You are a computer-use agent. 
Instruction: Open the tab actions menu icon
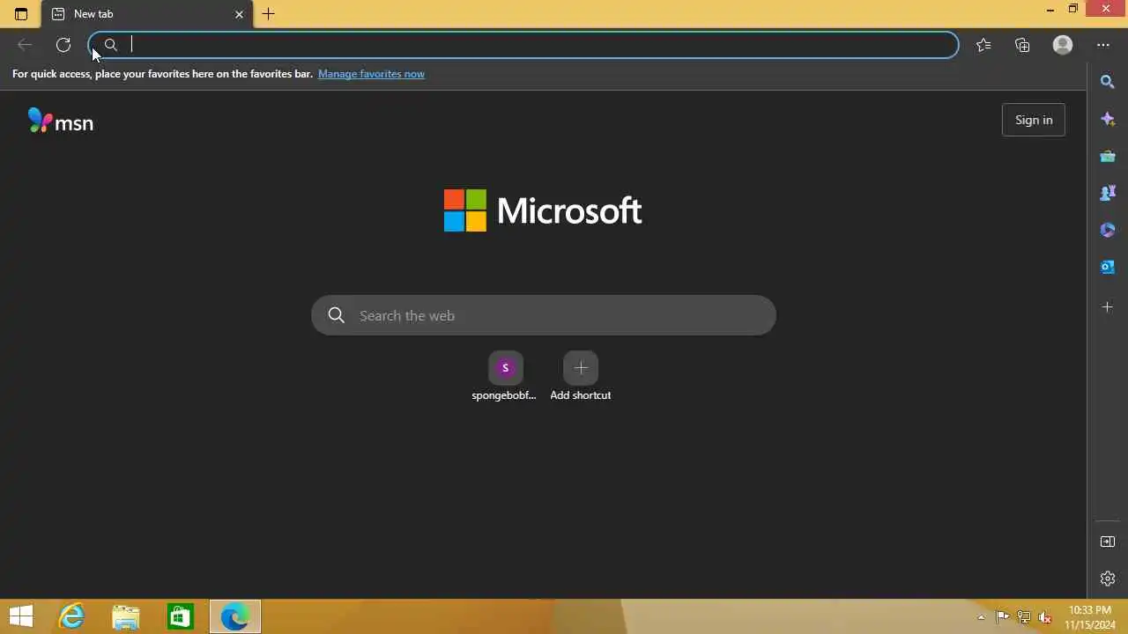21,14
